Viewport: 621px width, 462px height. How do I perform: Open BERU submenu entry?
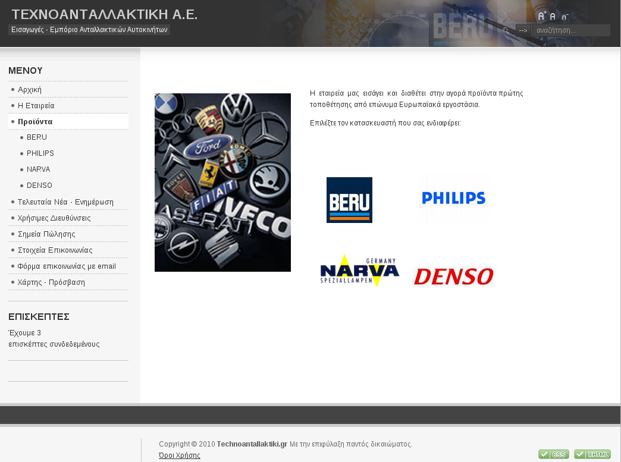[36, 137]
